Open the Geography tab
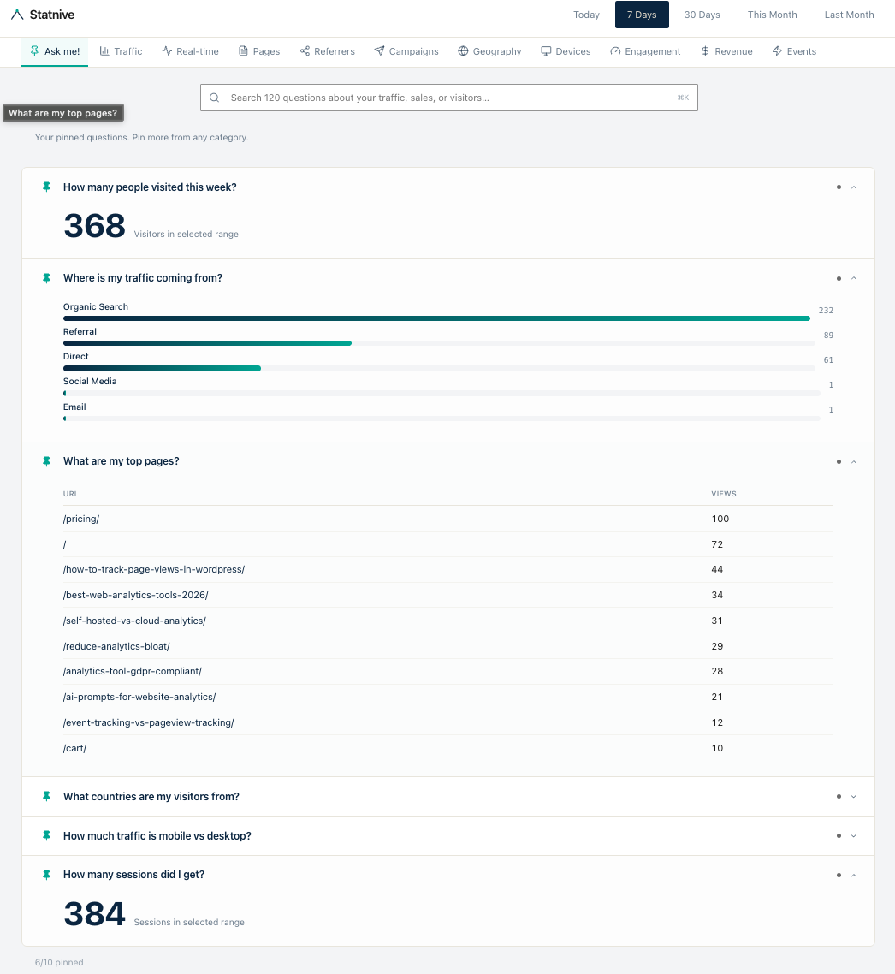The width and height of the screenshot is (895, 974). point(489,51)
